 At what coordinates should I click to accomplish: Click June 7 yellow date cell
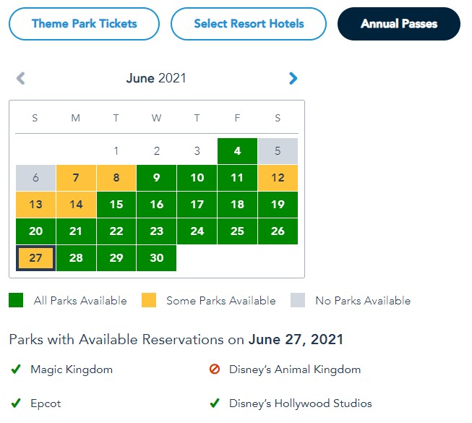coord(76,178)
